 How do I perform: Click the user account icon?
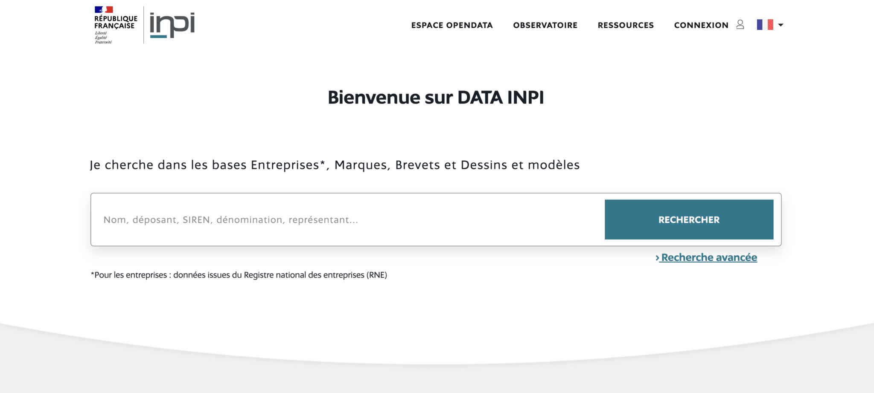click(740, 25)
